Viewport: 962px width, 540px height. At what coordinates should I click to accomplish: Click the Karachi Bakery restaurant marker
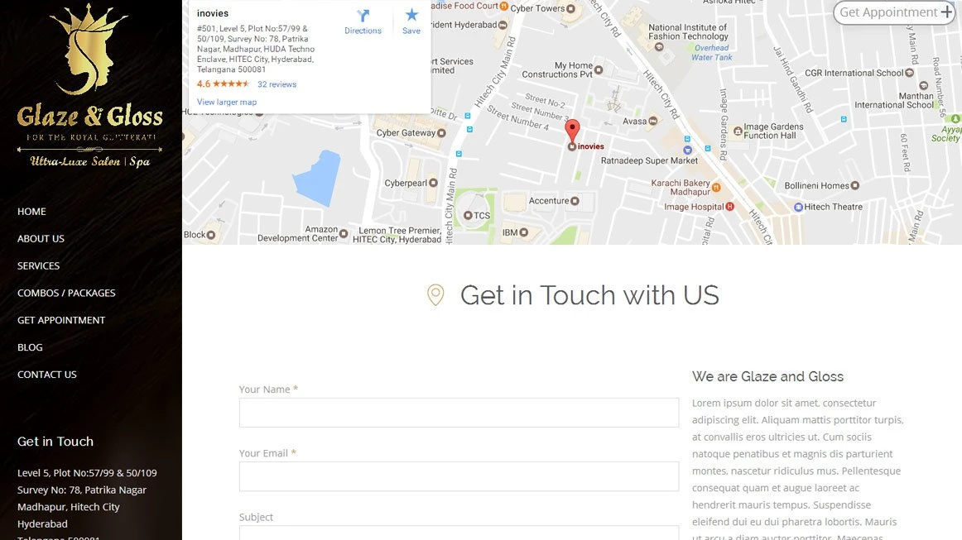click(716, 187)
